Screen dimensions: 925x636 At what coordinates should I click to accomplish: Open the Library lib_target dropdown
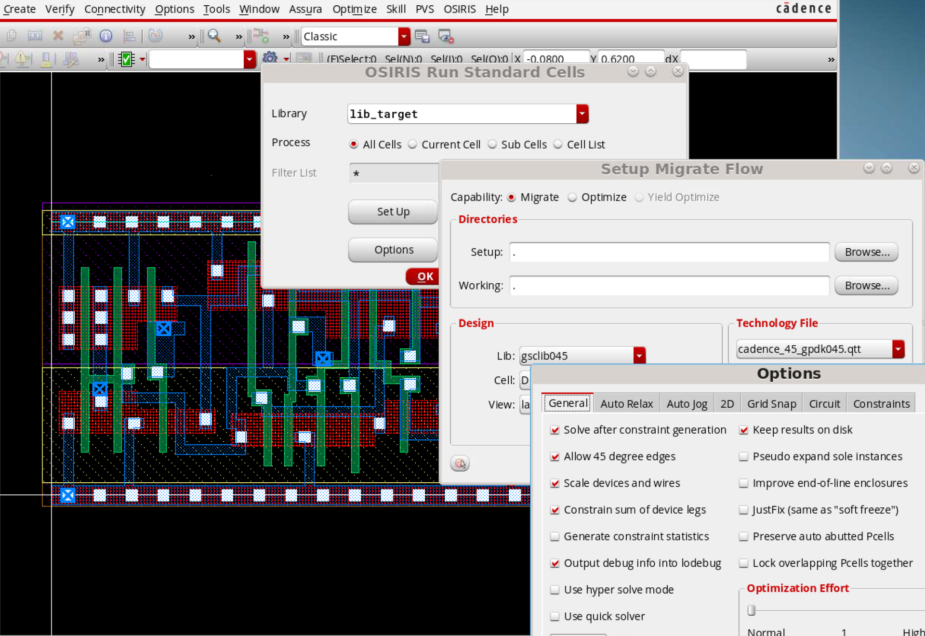click(582, 114)
